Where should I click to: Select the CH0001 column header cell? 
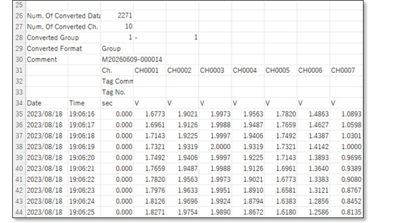[149, 70]
